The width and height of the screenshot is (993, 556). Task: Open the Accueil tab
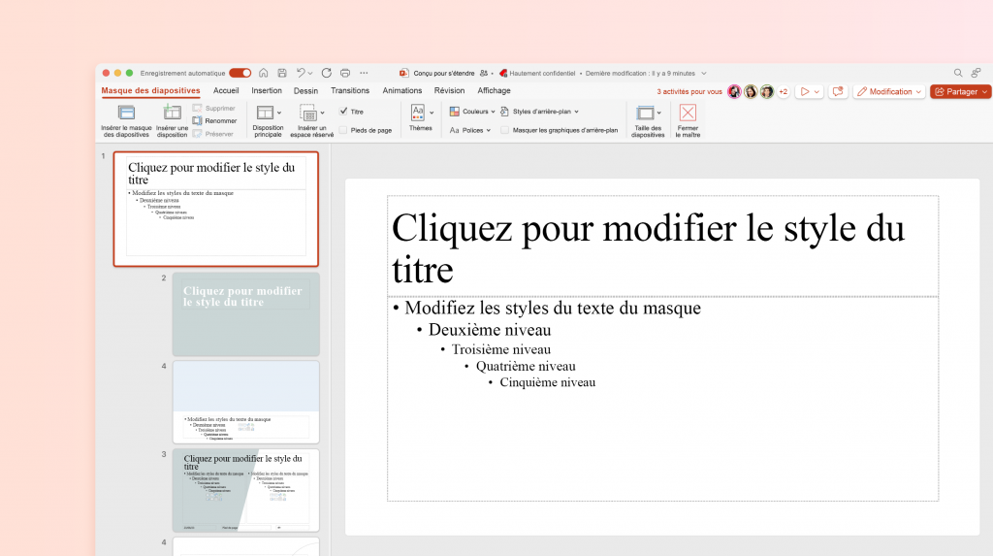click(x=226, y=90)
